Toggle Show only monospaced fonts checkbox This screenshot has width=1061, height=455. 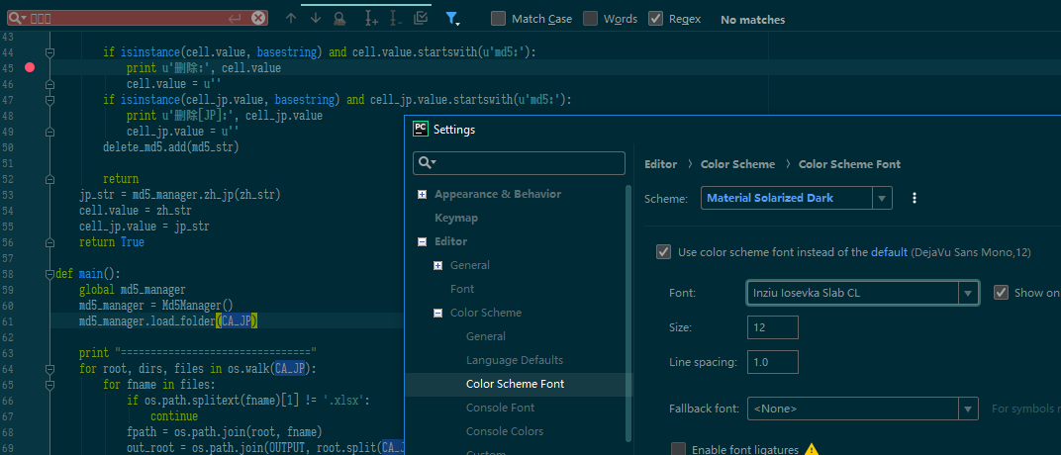point(1001,293)
